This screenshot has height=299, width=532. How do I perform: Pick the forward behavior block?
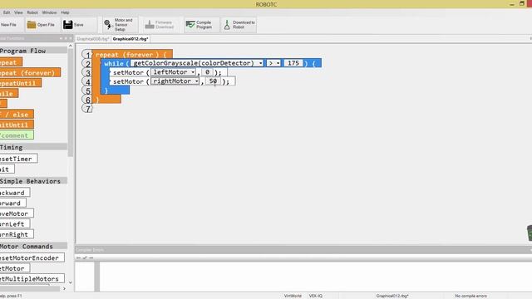pyautogui.click(x=13, y=203)
